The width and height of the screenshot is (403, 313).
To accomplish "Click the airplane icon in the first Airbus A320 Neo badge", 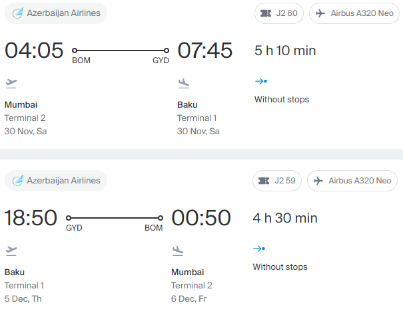I will tap(320, 13).
